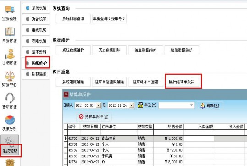
Task: Select row selector for 42782
Action: [66, 150]
